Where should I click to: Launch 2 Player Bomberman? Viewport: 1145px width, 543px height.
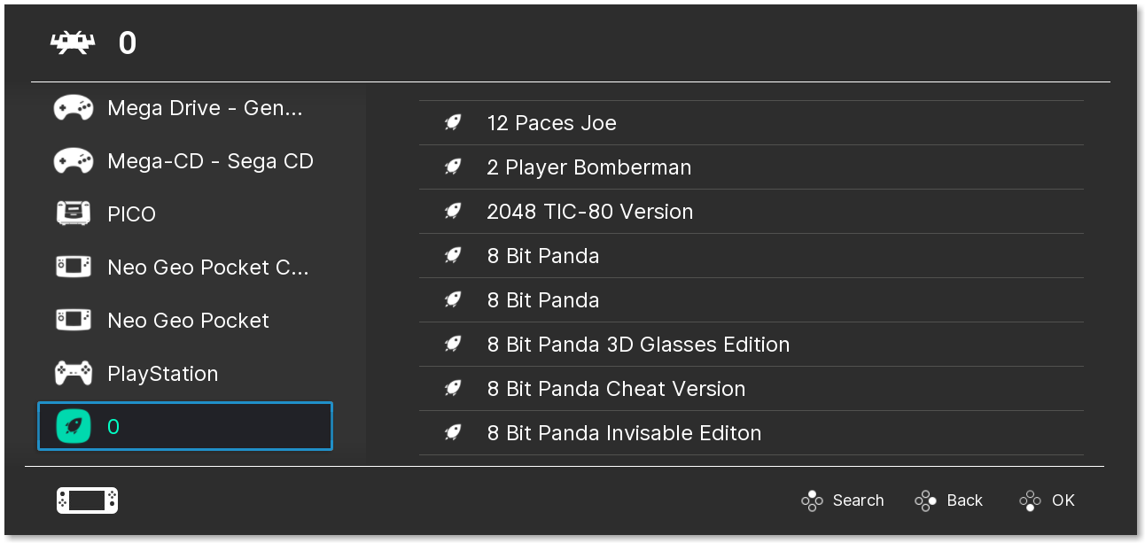[588, 167]
